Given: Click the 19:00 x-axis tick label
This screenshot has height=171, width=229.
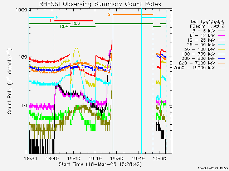Looking at the screenshot, I should coord(74,158).
